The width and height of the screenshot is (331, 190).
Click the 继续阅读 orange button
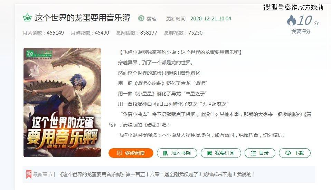(131, 153)
